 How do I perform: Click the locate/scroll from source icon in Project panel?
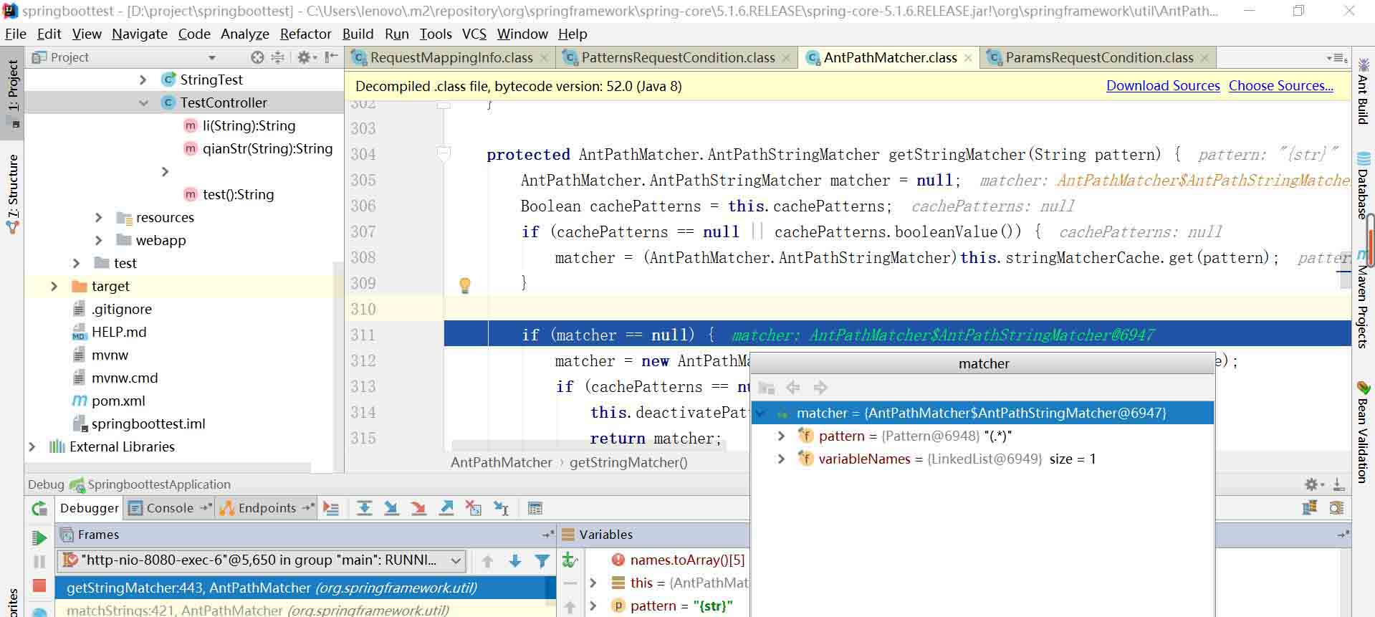pyautogui.click(x=257, y=57)
